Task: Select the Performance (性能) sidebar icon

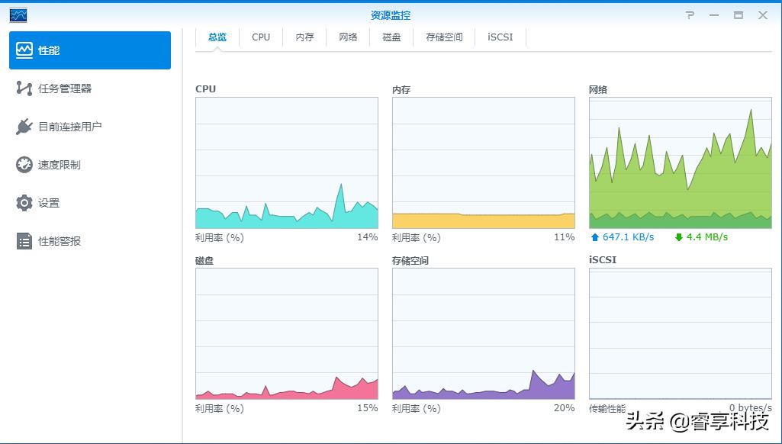Action: 26,49
